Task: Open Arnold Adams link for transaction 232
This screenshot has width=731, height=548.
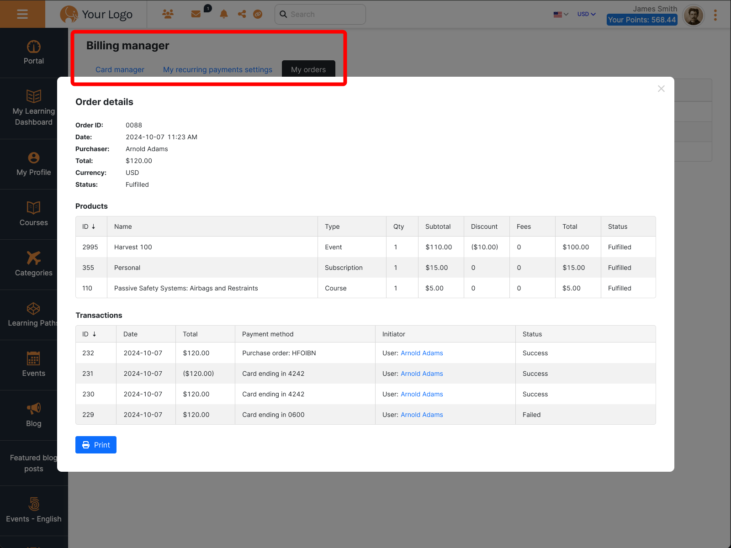Action: tap(422, 353)
